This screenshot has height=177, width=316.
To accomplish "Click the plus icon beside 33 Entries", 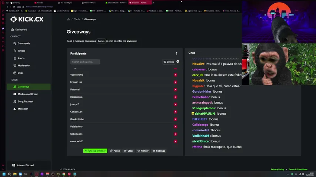I will click(x=178, y=62).
